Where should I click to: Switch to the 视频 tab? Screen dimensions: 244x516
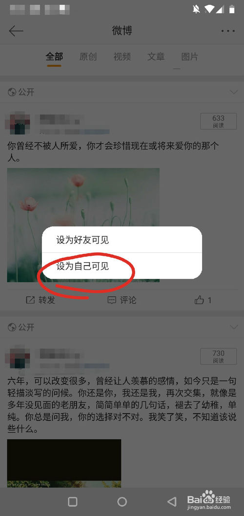122,57
